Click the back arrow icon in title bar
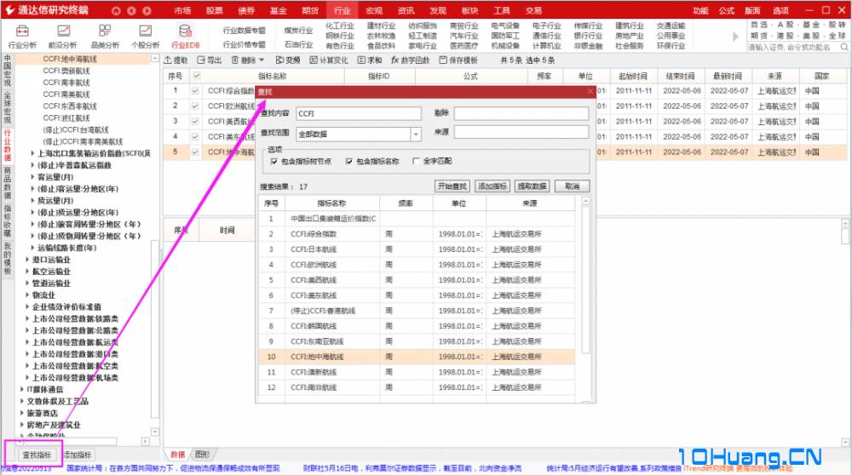This screenshot has width=852, height=475. coord(131,10)
